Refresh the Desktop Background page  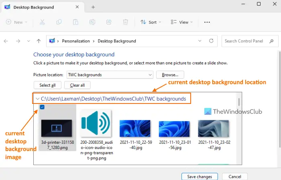point(211,41)
